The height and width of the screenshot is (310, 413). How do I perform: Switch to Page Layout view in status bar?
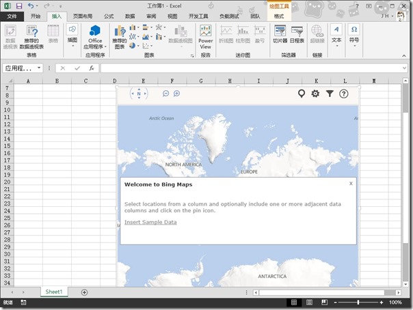click(x=309, y=302)
